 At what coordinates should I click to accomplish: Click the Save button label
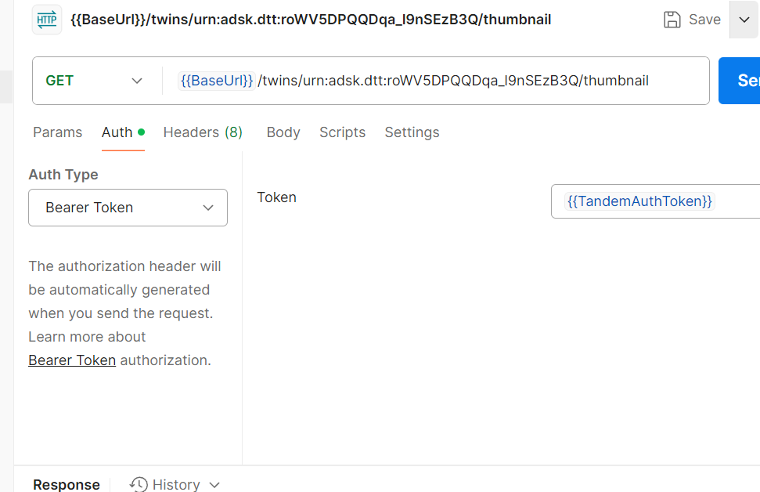(704, 20)
